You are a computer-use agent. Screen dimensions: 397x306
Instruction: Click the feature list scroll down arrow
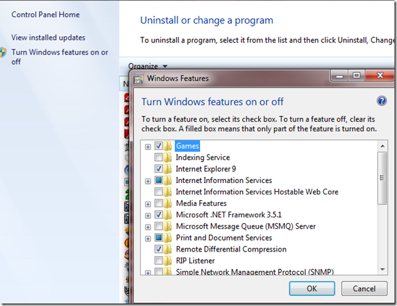pyautogui.click(x=382, y=270)
